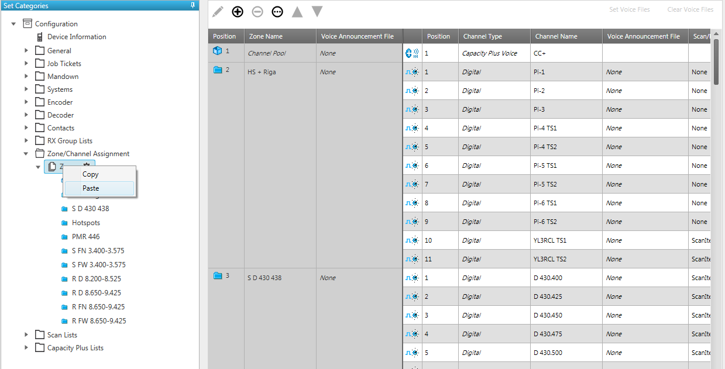Expand the Contacts folder
The height and width of the screenshot is (369, 725).
(x=26, y=128)
